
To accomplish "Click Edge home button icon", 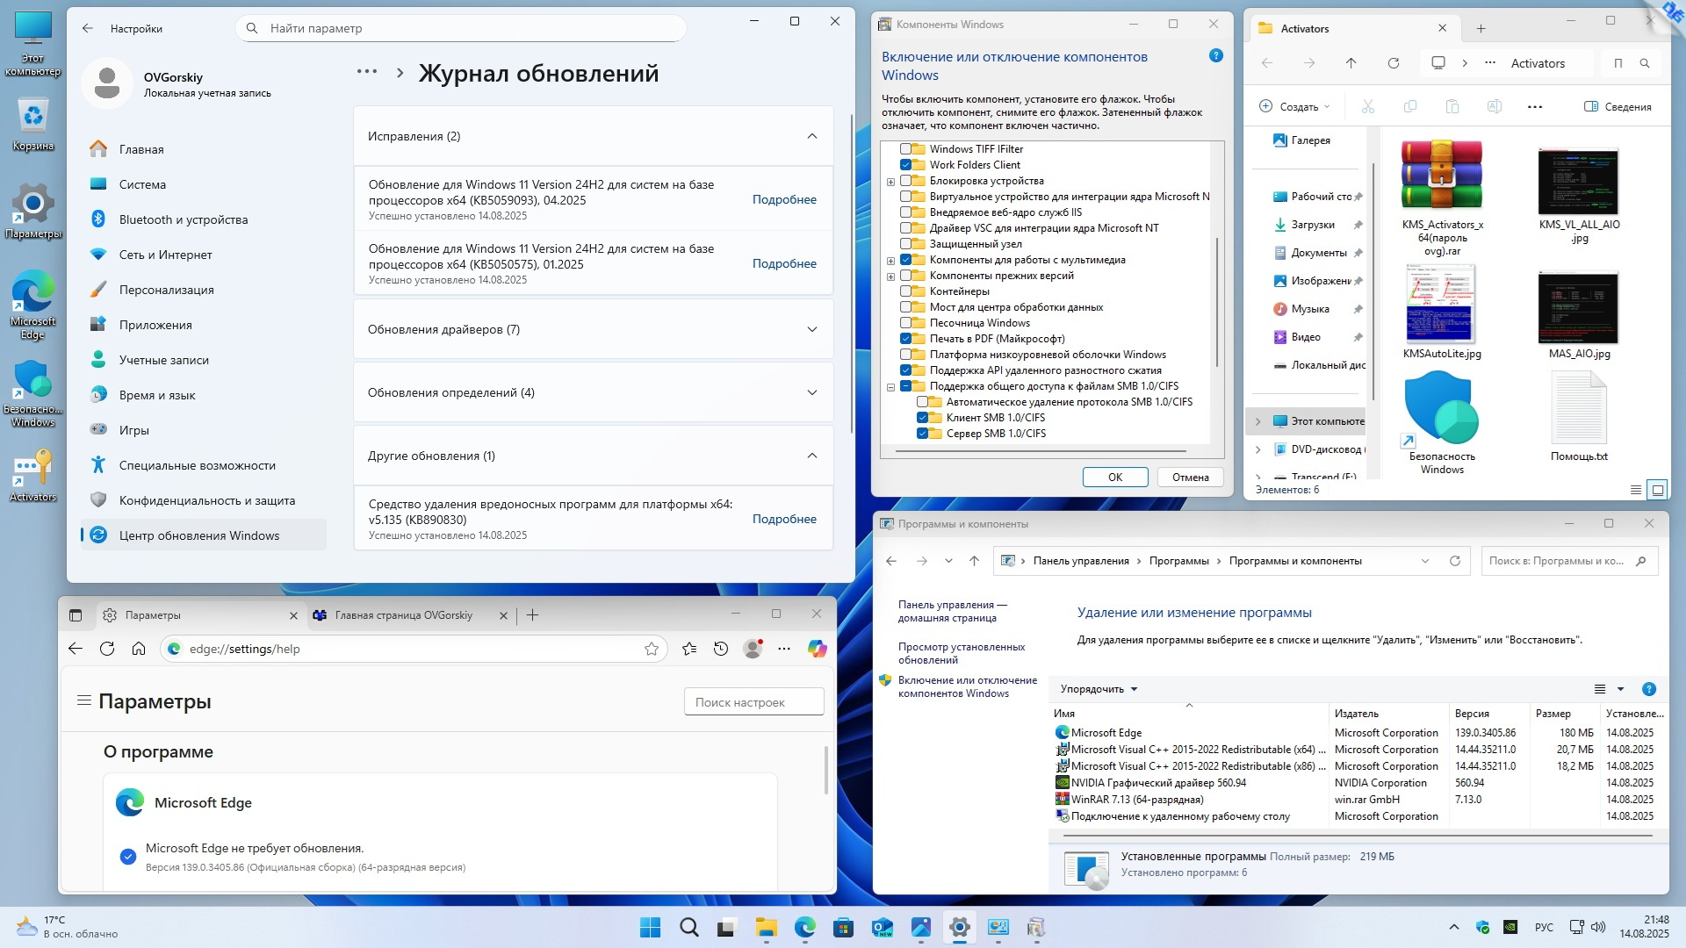I will coord(139,649).
